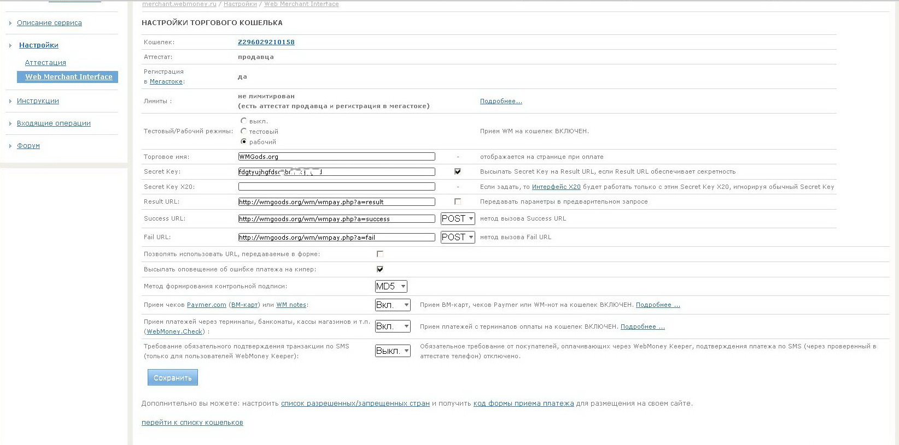Click the Прием WM на кошелек ВКЛЮЧЕН text
This screenshot has height=445, width=899.
click(x=534, y=131)
